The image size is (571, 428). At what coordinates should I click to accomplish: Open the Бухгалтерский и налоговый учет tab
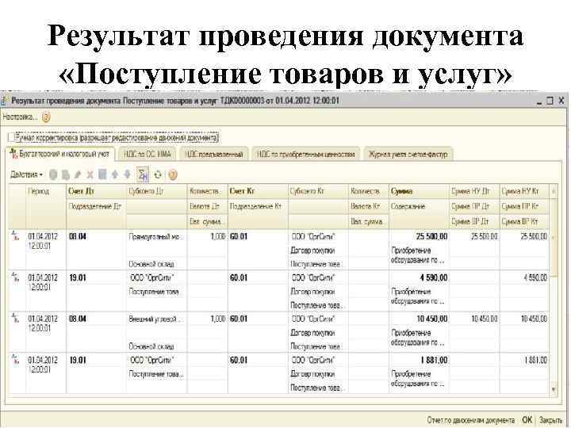60,154
